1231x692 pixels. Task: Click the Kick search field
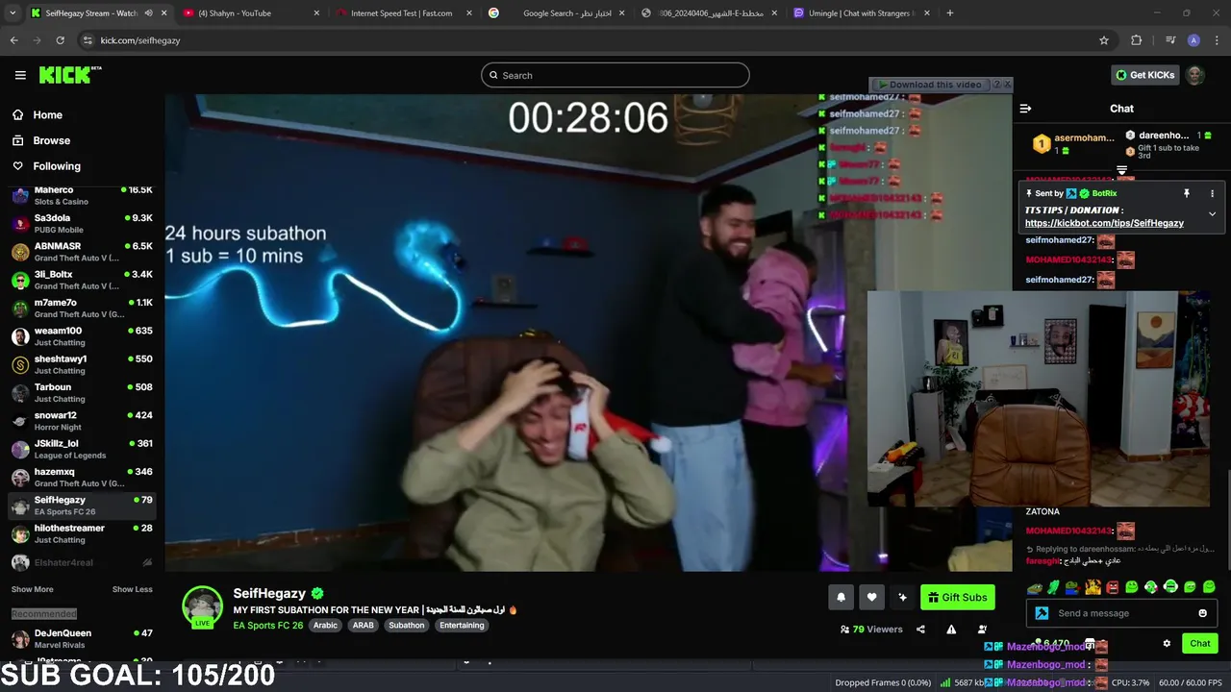(615, 75)
